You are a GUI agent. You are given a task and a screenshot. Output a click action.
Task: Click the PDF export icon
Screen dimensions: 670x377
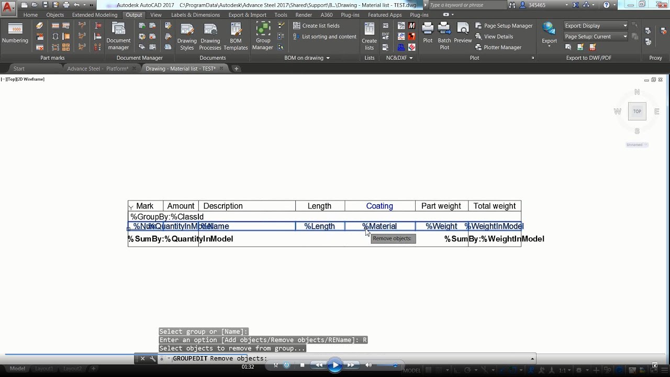(x=591, y=47)
